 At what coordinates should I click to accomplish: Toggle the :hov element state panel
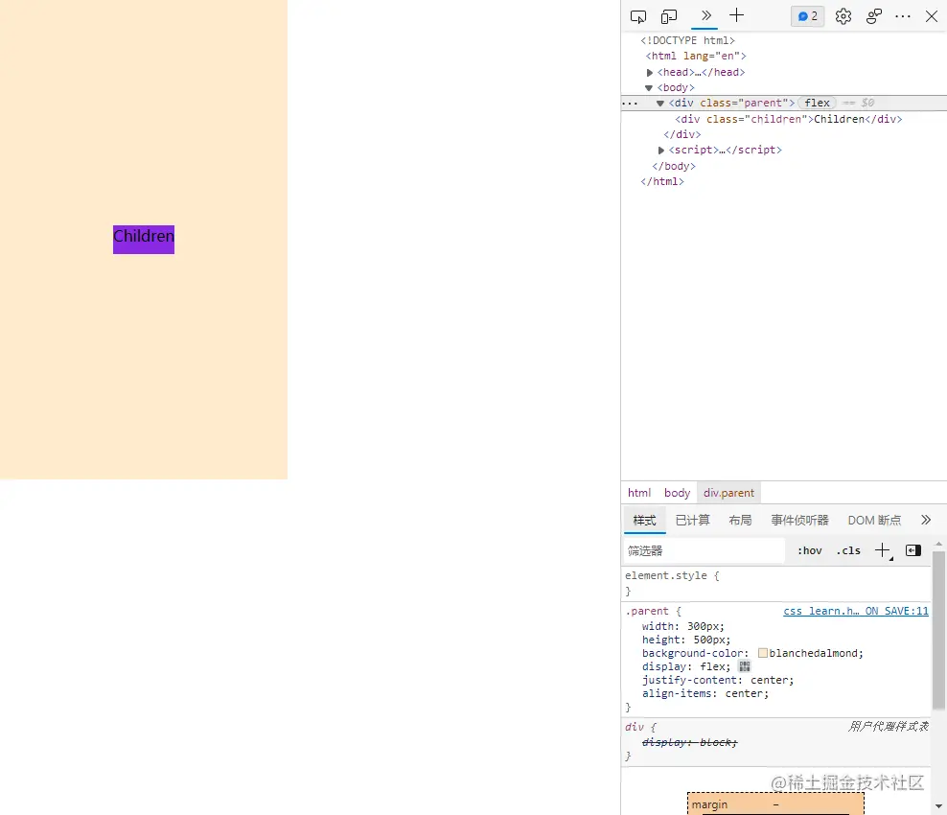tap(809, 550)
